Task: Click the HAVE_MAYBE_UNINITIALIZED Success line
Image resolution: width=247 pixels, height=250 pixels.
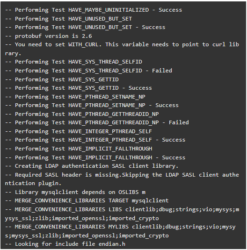Action: pyautogui.click(x=94, y=10)
